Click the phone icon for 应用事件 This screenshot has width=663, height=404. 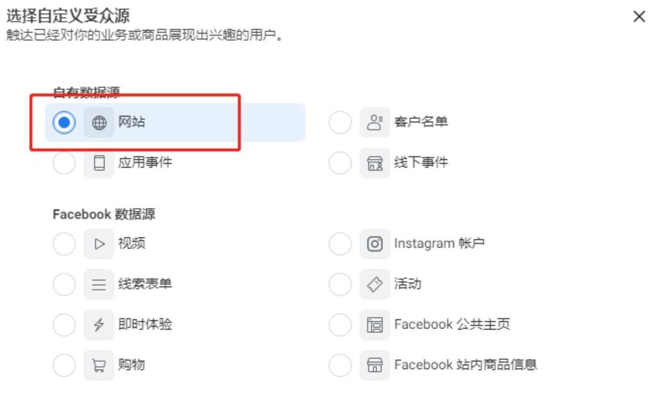tap(99, 163)
